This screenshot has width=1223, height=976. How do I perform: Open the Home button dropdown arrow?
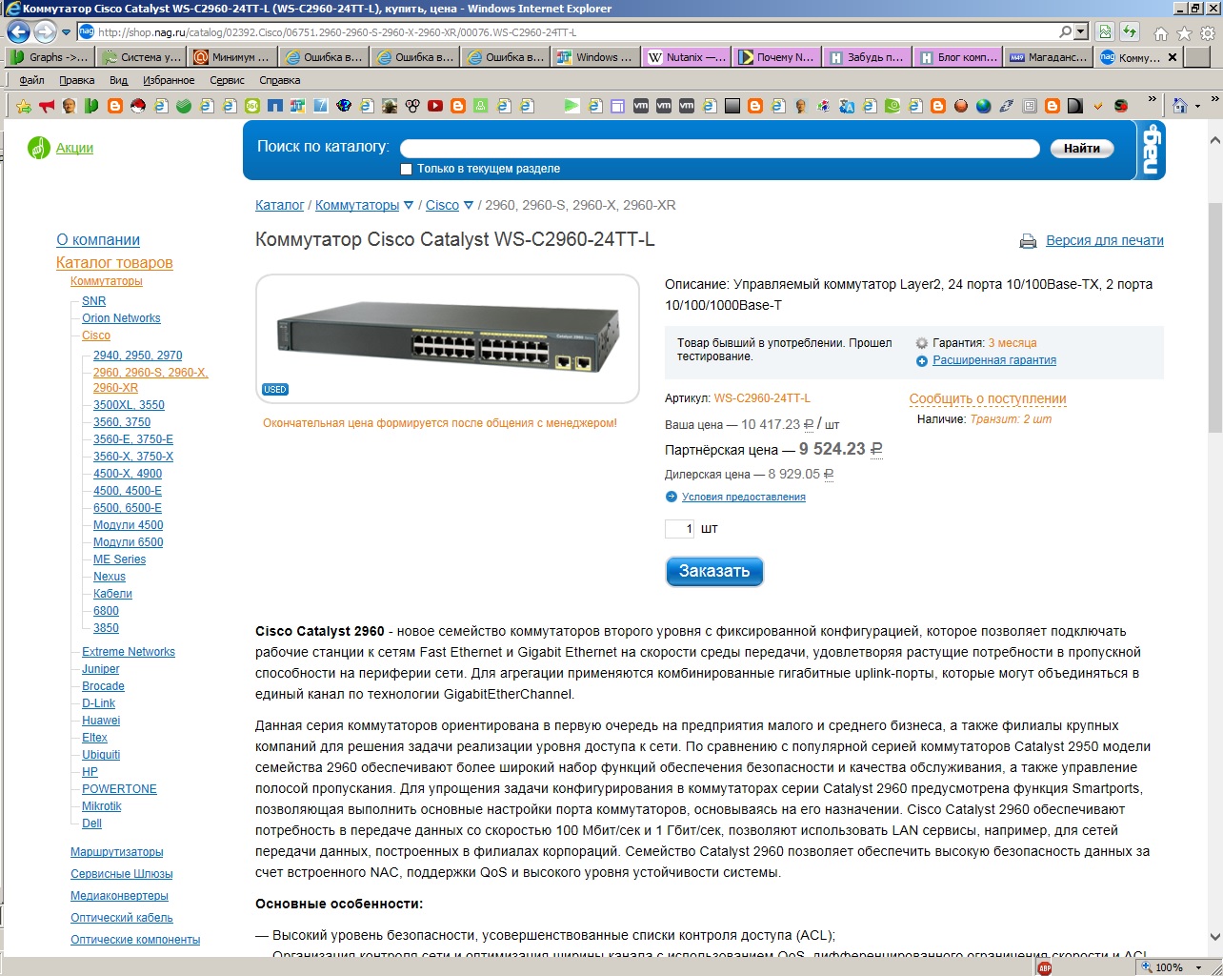tap(1197, 106)
